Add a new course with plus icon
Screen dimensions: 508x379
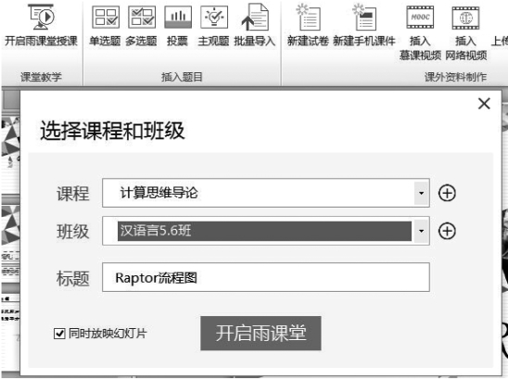point(447,194)
